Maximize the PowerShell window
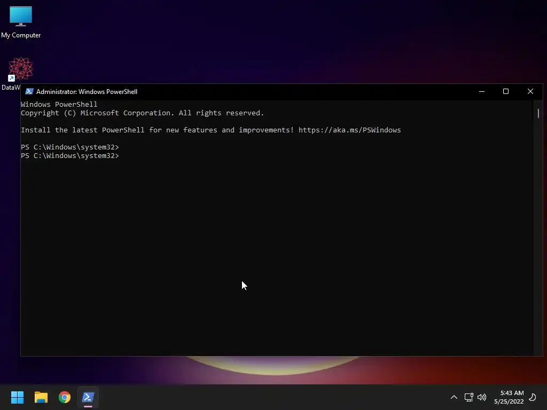Image resolution: width=547 pixels, height=410 pixels. point(506,92)
